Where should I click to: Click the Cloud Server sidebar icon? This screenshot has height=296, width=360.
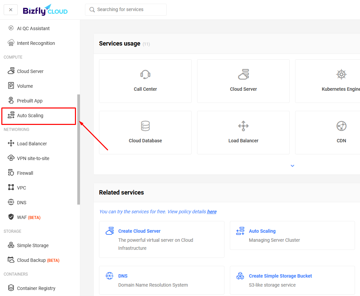point(11,71)
